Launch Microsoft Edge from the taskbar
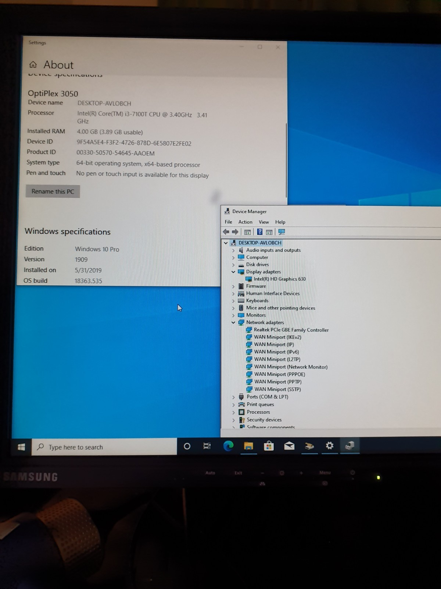Screen dimensions: 441x589 click(x=228, y=446)
